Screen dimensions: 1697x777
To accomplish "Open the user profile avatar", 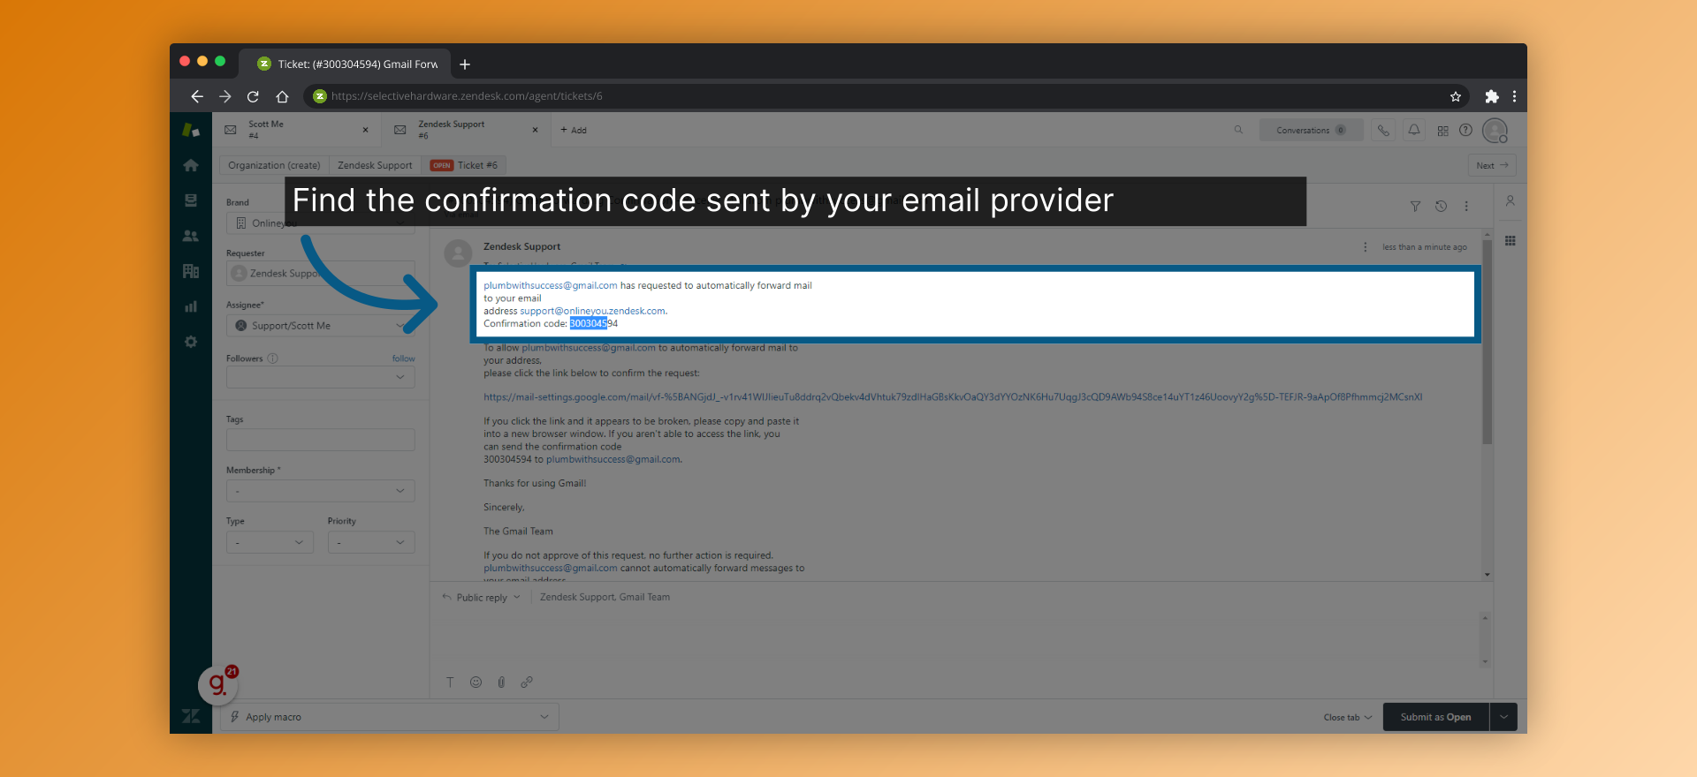I will pos(1495,131).
